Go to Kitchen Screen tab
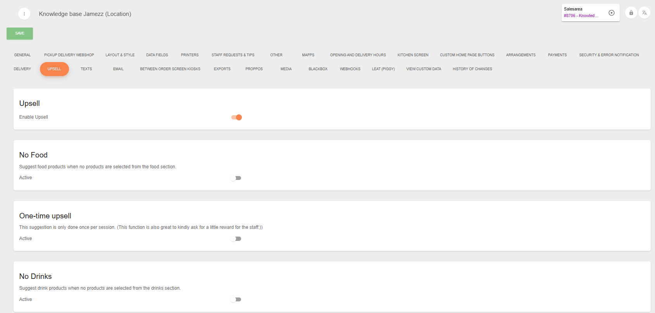This screenshot has width=655, height=313. point(413,55)
